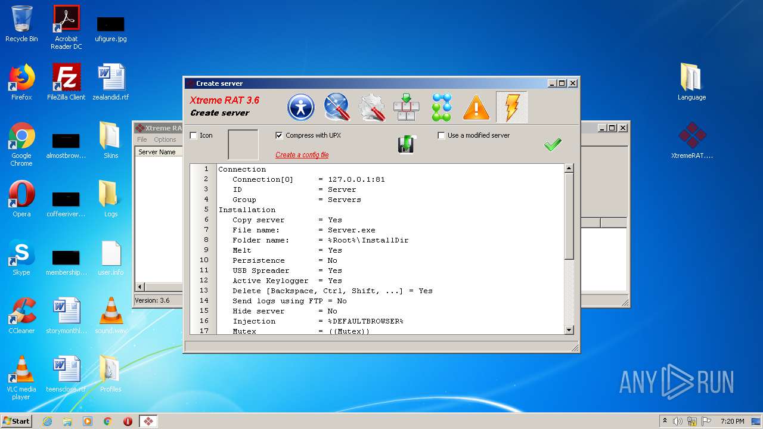The image size is (763, 429).
Task: Select the Google Chrome desktop shortcut
Action: point(21,144)
